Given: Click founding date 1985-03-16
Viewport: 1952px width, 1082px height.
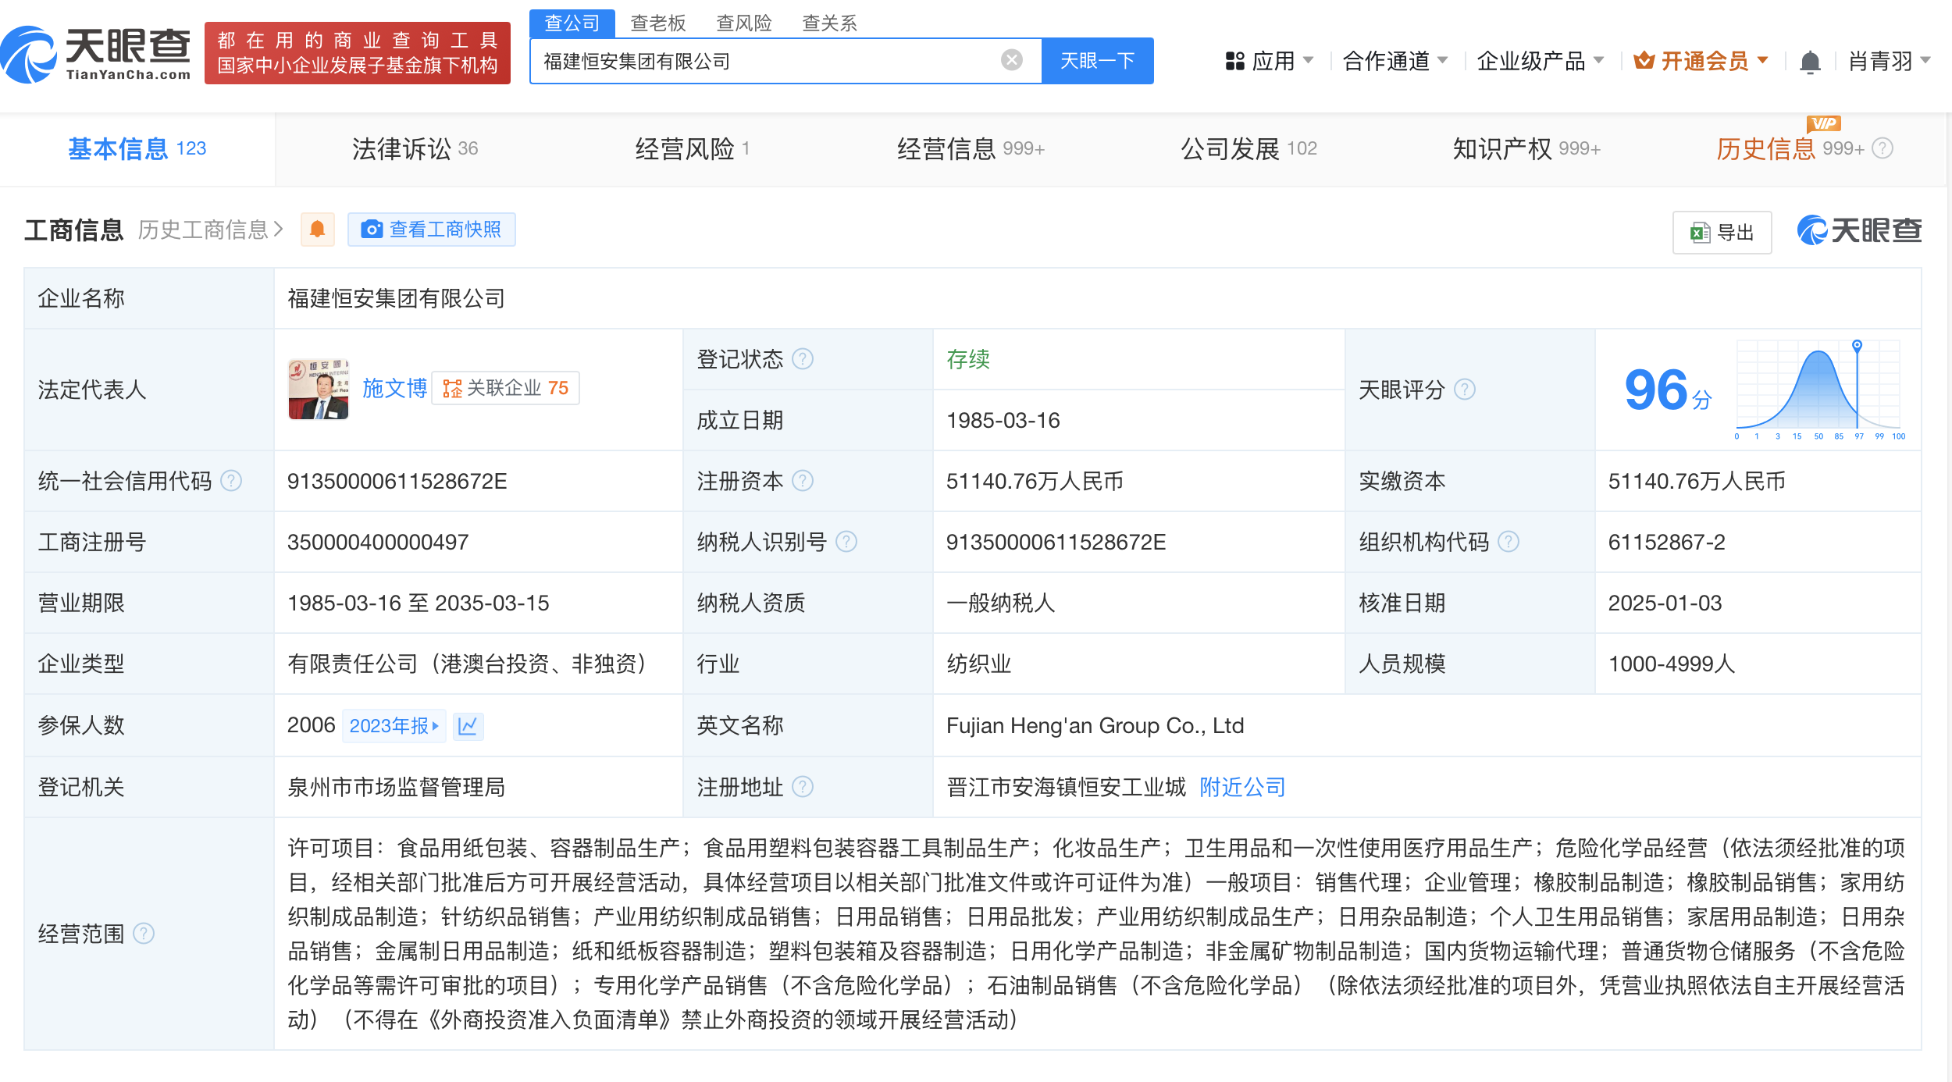Looking at the screenshot, I should click(1003, 420).
